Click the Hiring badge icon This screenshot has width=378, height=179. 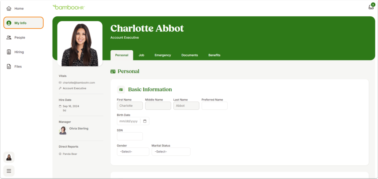[x=9, y=52]
